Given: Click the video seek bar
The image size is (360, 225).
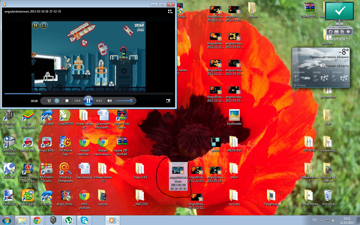Looking at the screenshot, I should coord(89,94).
